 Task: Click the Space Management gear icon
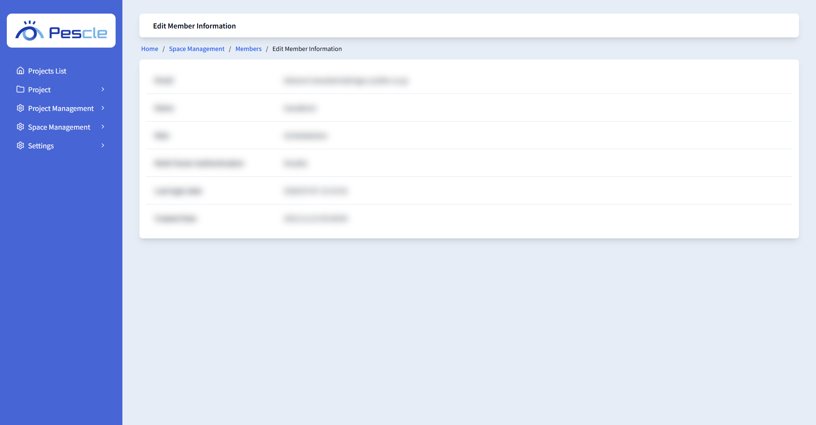20,127
